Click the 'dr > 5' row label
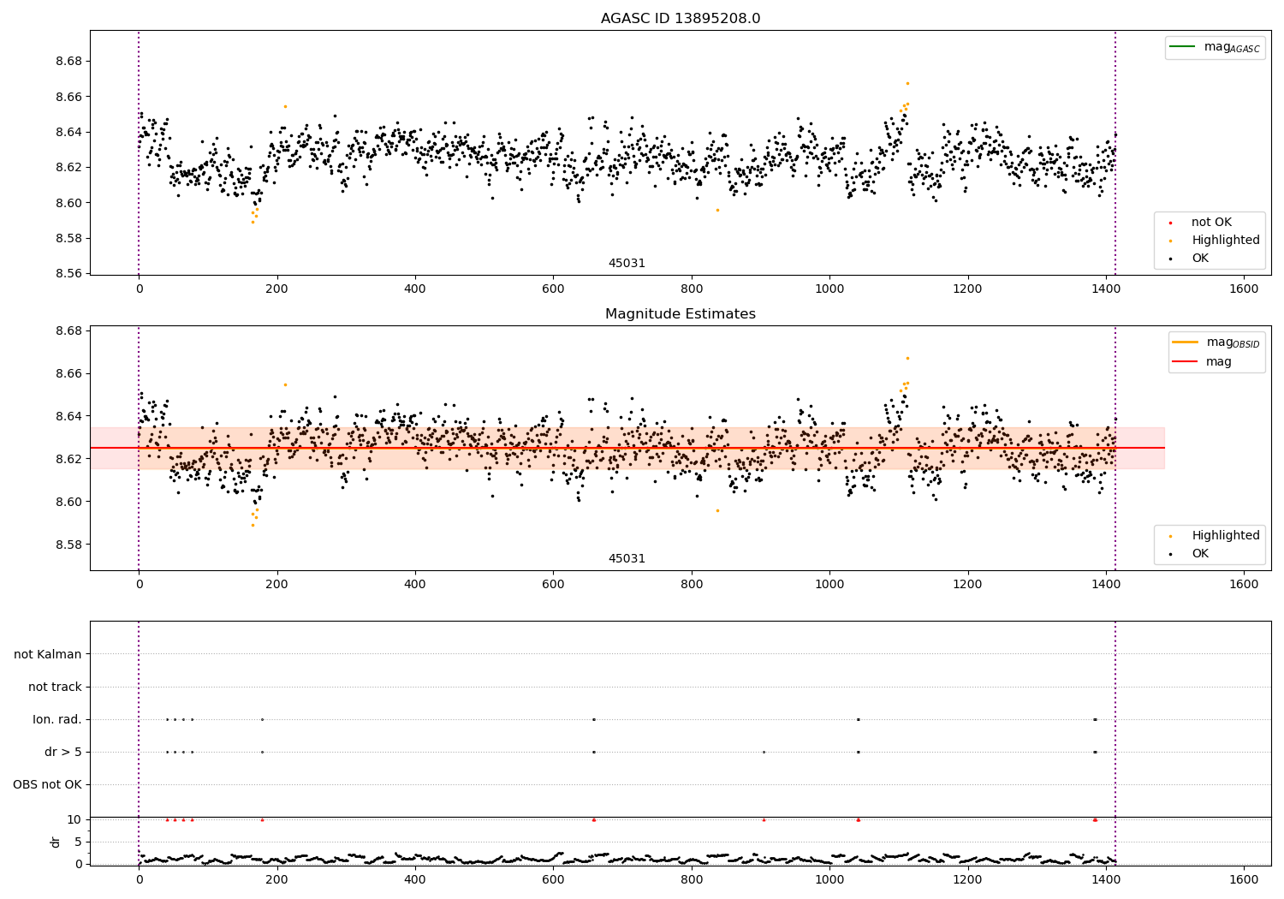 click(x=63, y=753)
